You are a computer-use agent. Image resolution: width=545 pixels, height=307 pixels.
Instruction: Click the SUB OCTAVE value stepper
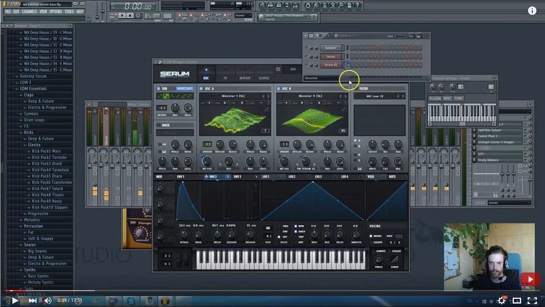(162, 108)
